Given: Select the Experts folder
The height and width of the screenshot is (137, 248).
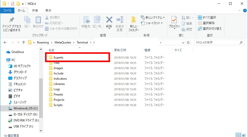Looking at the screenshot, I should 58,58.
